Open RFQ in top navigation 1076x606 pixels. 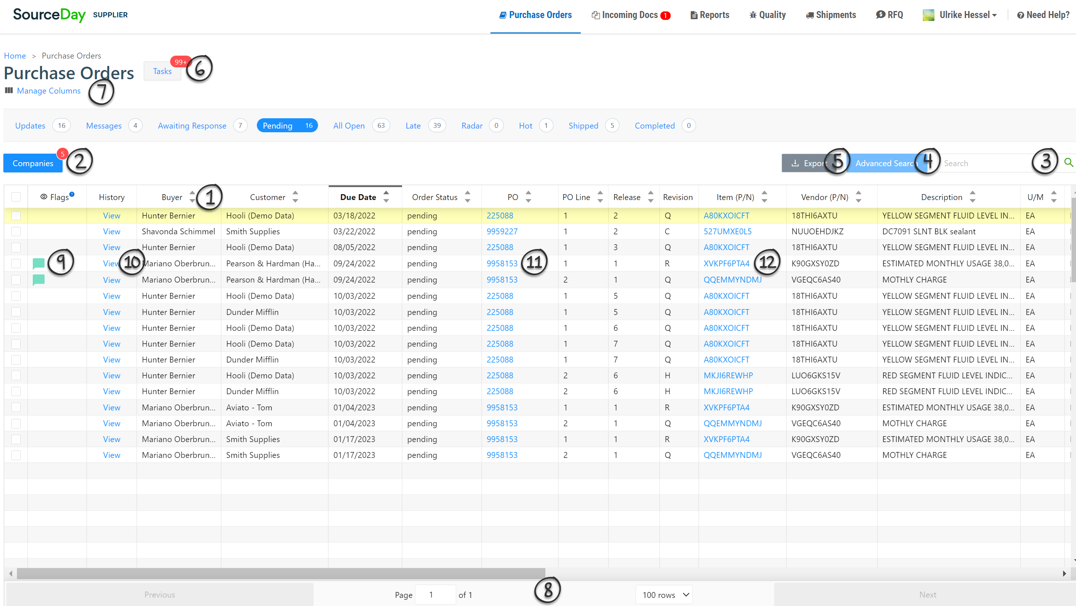point(890,15)
